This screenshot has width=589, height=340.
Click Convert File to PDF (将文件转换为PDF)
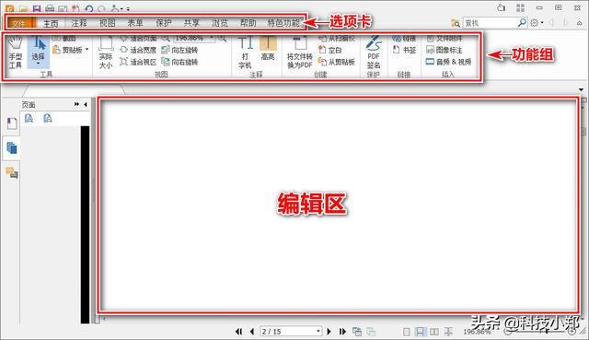coord(299,53)
